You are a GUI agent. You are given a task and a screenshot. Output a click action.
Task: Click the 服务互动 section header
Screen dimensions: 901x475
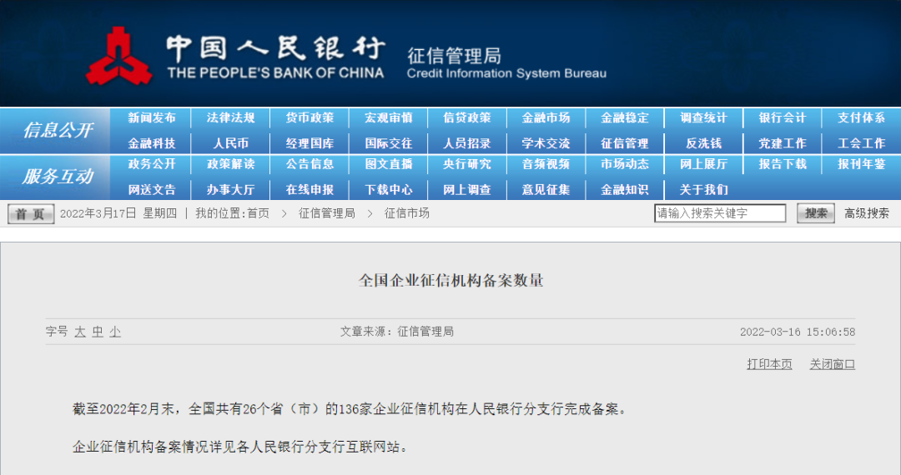tap(58, 177)
